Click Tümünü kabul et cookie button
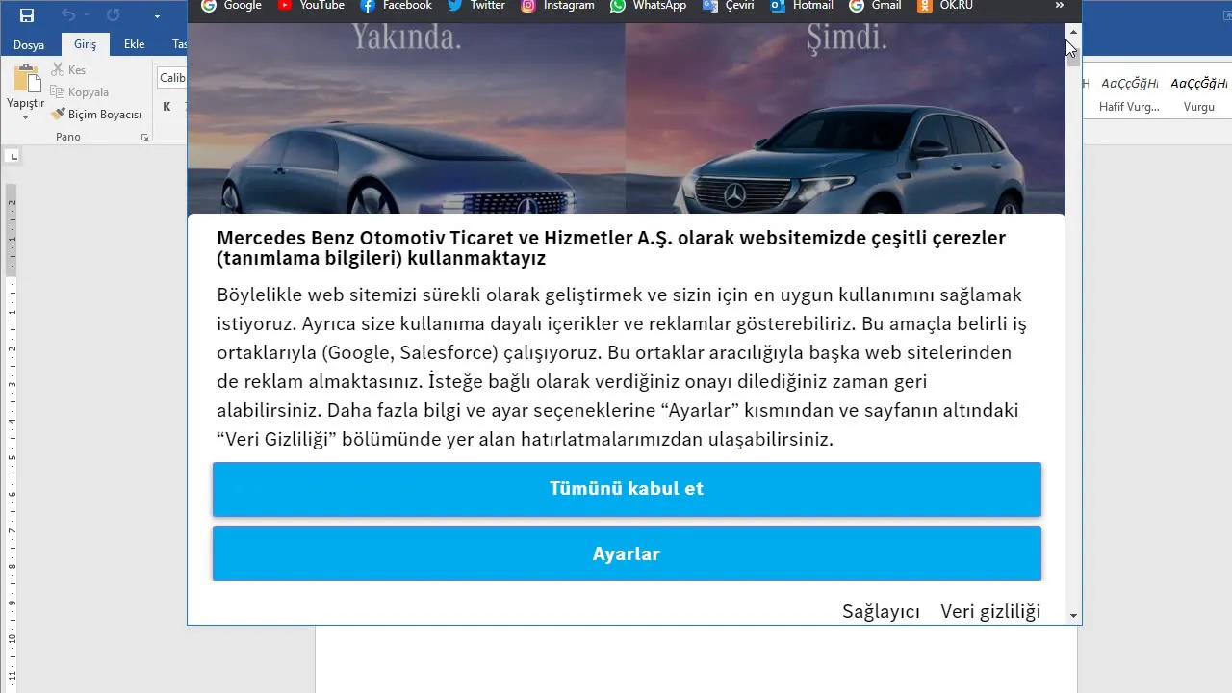Viewport: 1232px width, 693px height. (627, 489)
